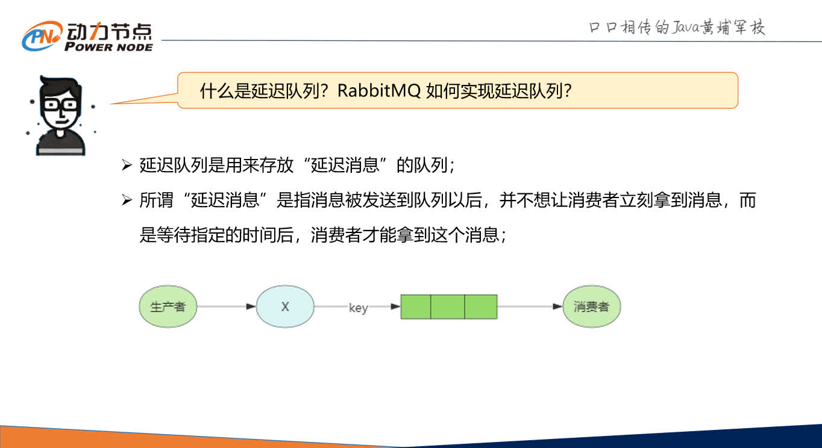The width and height of the screenshot is (822, 448).
Task: Click the key routing label
Action: (359, 309)
